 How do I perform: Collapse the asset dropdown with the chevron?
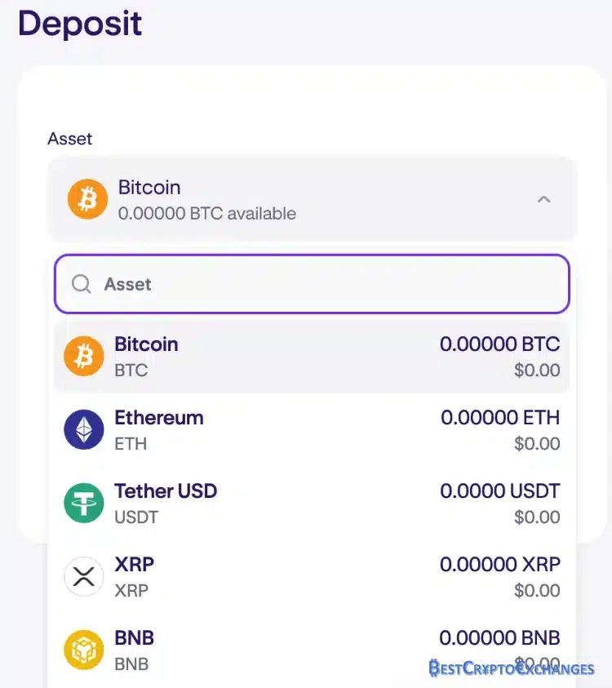click(x=544, y=200)
